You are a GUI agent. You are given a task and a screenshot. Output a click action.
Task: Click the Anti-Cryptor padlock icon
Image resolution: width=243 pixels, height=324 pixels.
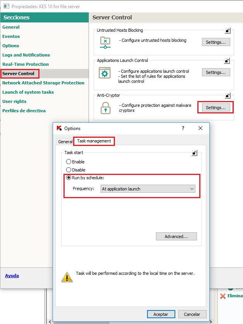(105, 108)
